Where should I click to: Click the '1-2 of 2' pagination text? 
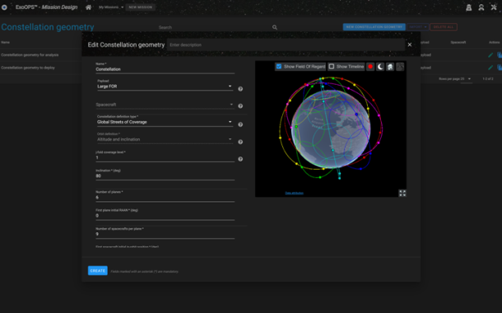(x=488, y=79)
